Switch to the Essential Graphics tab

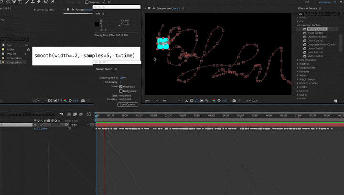click(44, 10)
